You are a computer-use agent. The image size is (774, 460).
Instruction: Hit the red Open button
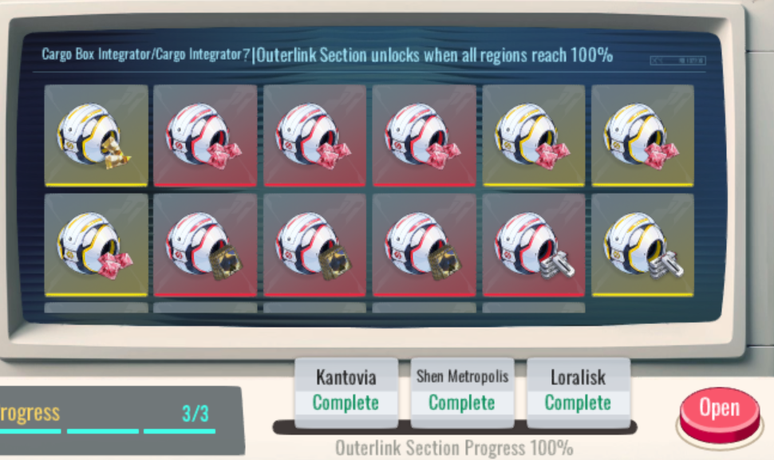click(719, 413)
